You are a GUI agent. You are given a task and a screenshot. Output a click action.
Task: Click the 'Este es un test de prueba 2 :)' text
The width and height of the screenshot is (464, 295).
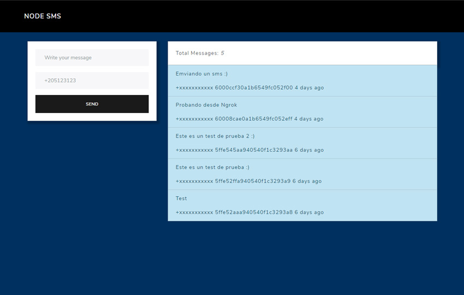pyautogui.click(x=215, y=136)
